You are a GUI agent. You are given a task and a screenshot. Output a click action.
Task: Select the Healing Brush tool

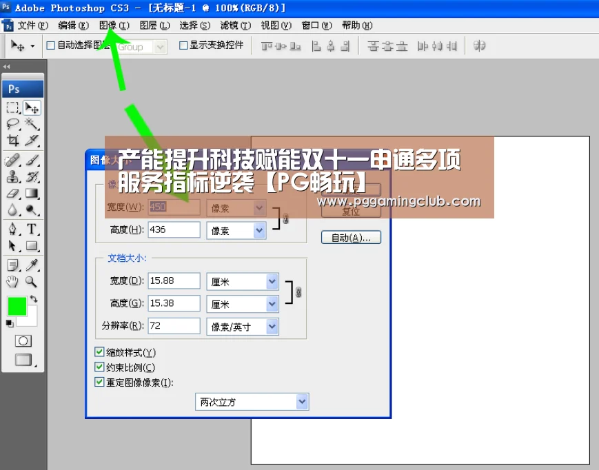click(x=12, y=161)
